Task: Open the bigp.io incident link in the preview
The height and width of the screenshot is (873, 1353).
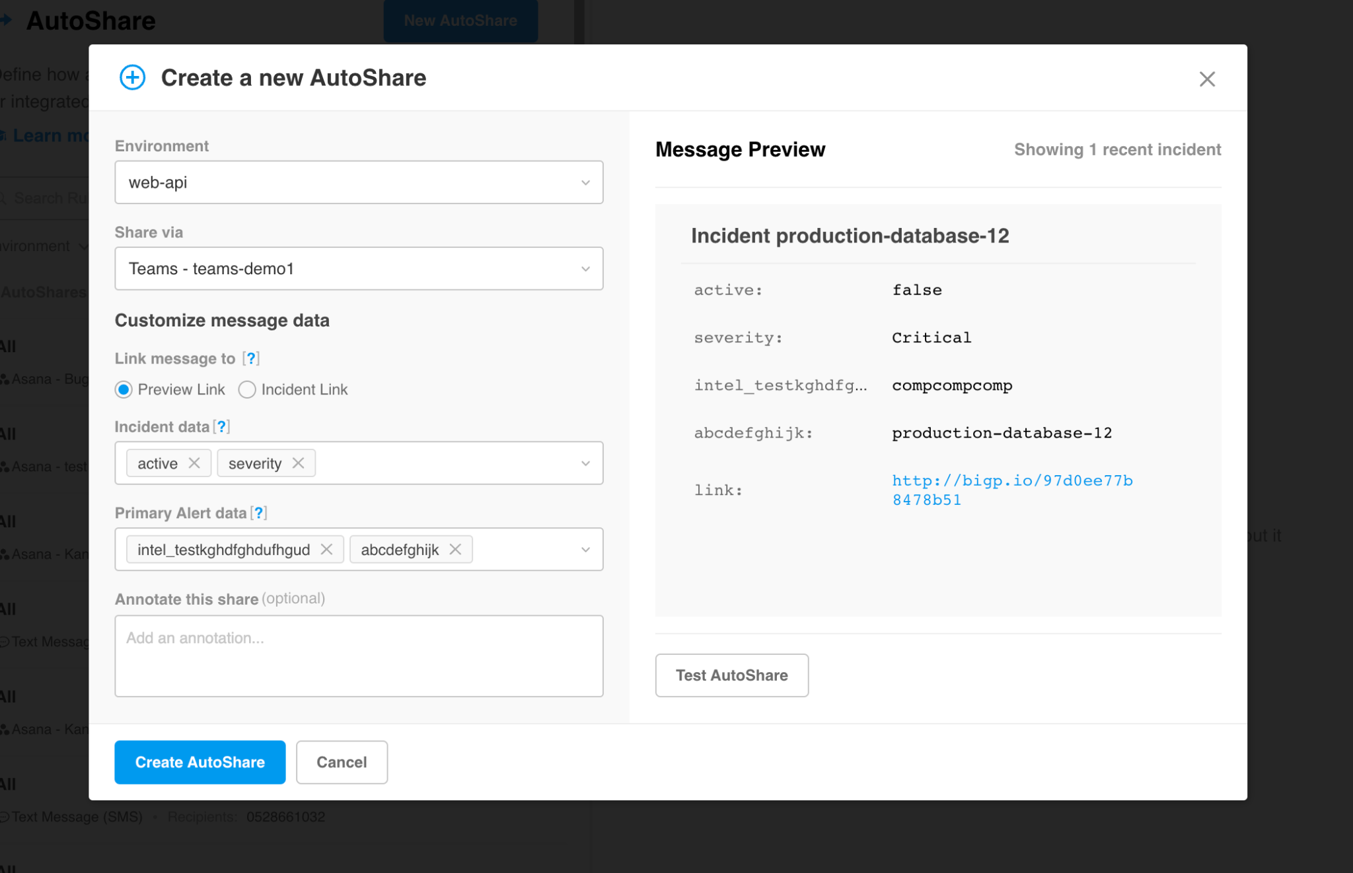Action: [1011, 490]
